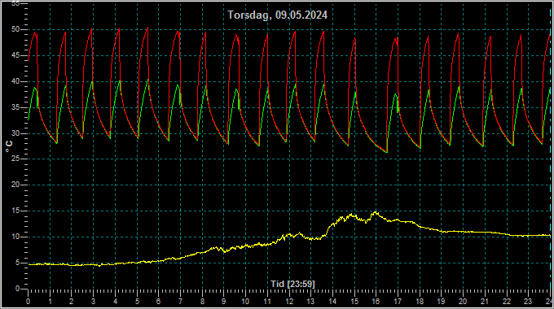554x309 pixels.
Task: Click the 25 value on temperature axis
Action: click(15, 159)
